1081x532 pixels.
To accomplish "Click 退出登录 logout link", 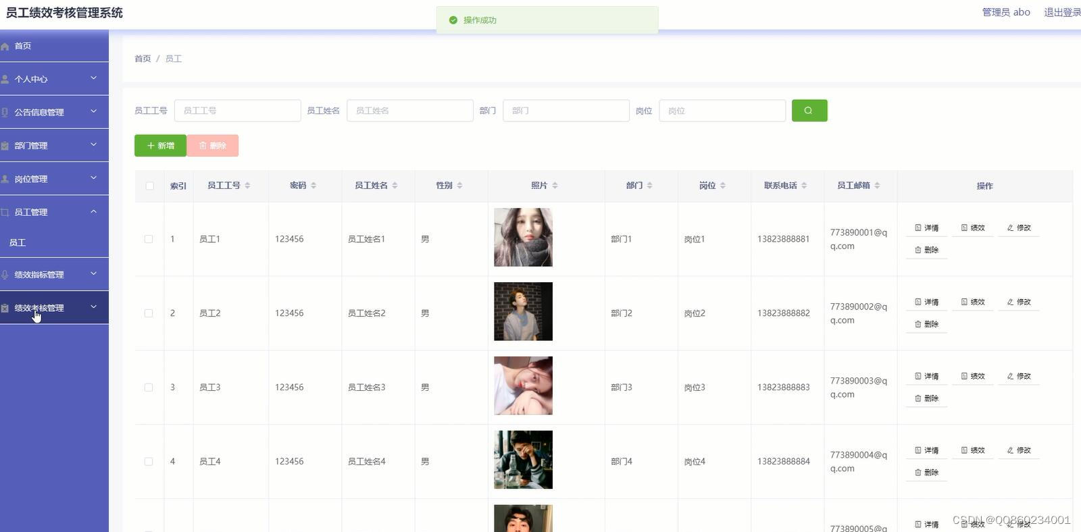I will pos(1062,12).
